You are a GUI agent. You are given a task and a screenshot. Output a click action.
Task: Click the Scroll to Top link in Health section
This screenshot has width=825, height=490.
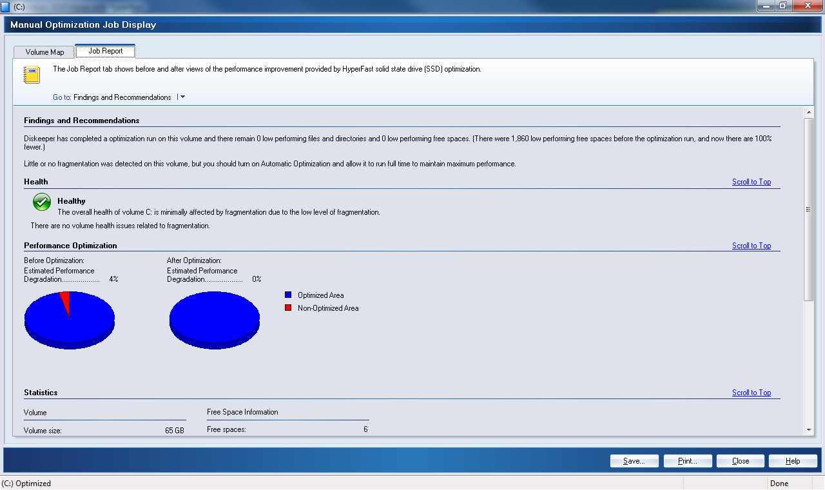752,182
